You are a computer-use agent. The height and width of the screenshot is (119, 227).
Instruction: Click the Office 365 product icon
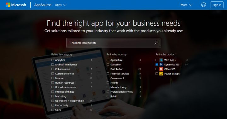(161, 69)
